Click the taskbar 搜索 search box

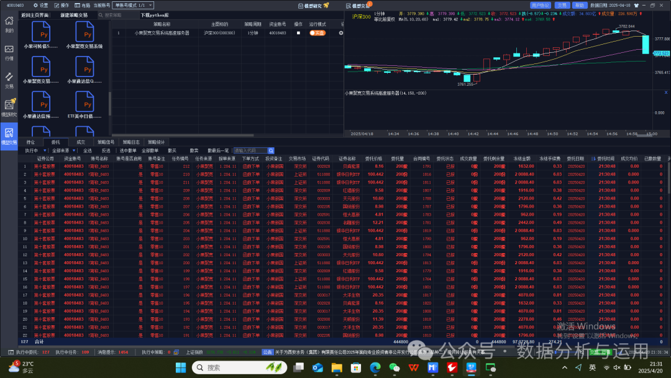[x=239, y=367]
